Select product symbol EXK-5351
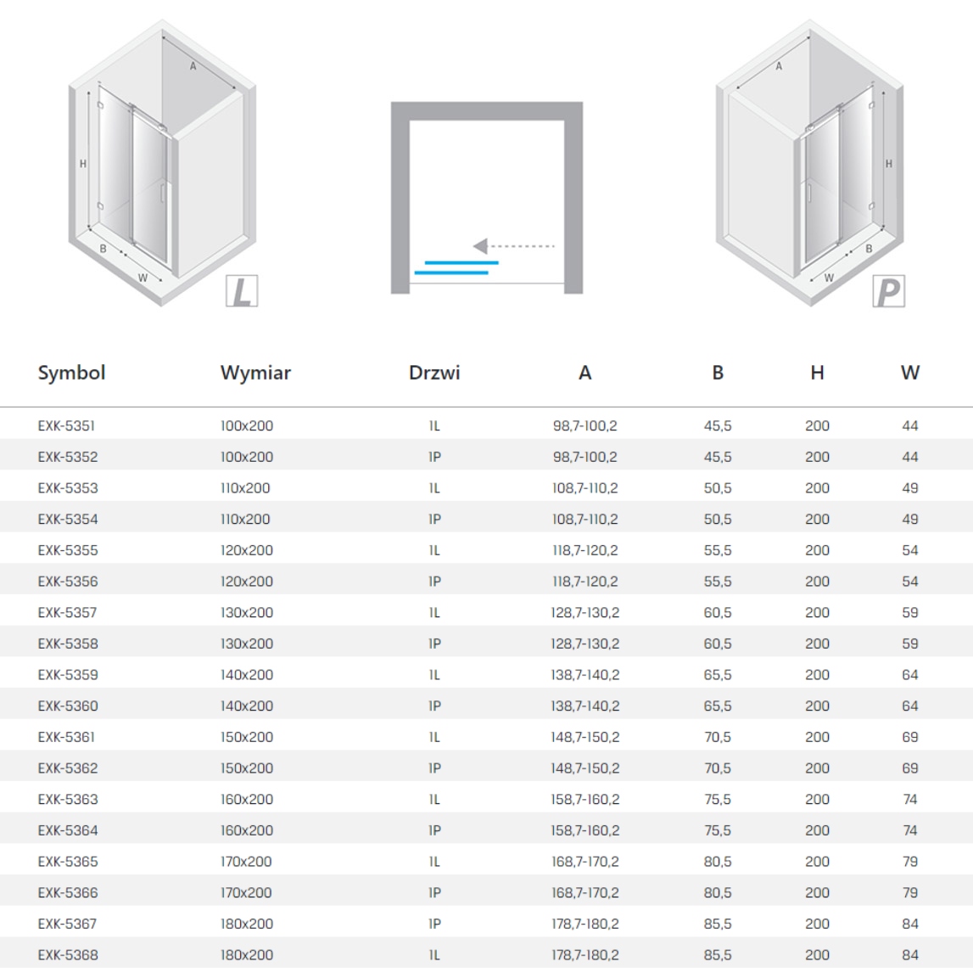The width and height of the screenshot is (973, 973). click(x=66, y=426)
